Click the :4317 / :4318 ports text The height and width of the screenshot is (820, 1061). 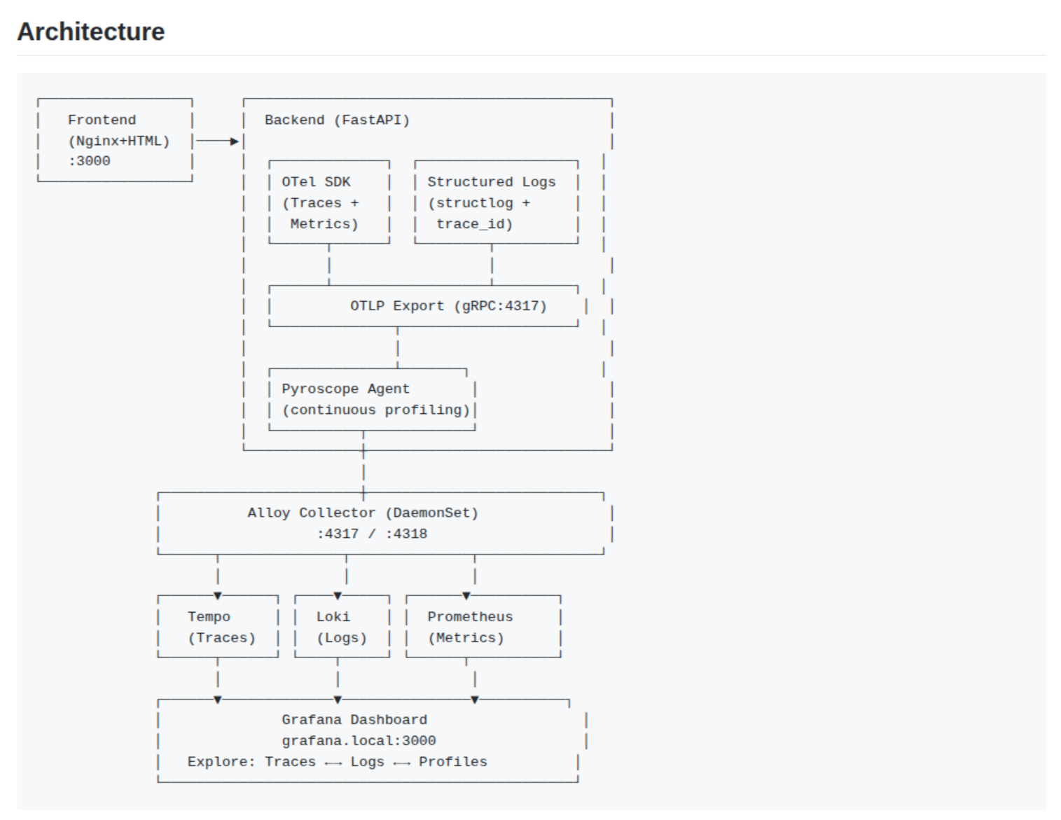click(371, 534)
